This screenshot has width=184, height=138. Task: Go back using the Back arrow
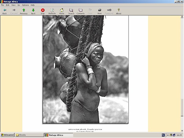(x=5, y=11)
